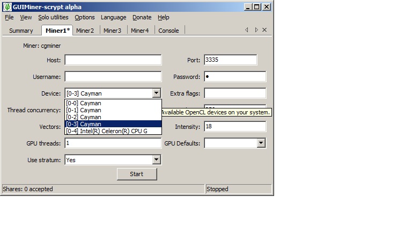412x247 pixels.
Task: Click the Username input field
Action: [x=113, y=77]
